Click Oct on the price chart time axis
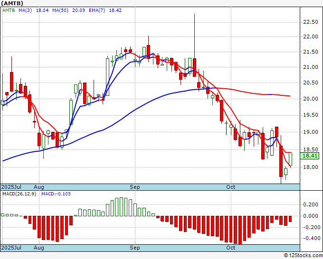Viewport: 323px width, 259px height. (x=231, y=187)
